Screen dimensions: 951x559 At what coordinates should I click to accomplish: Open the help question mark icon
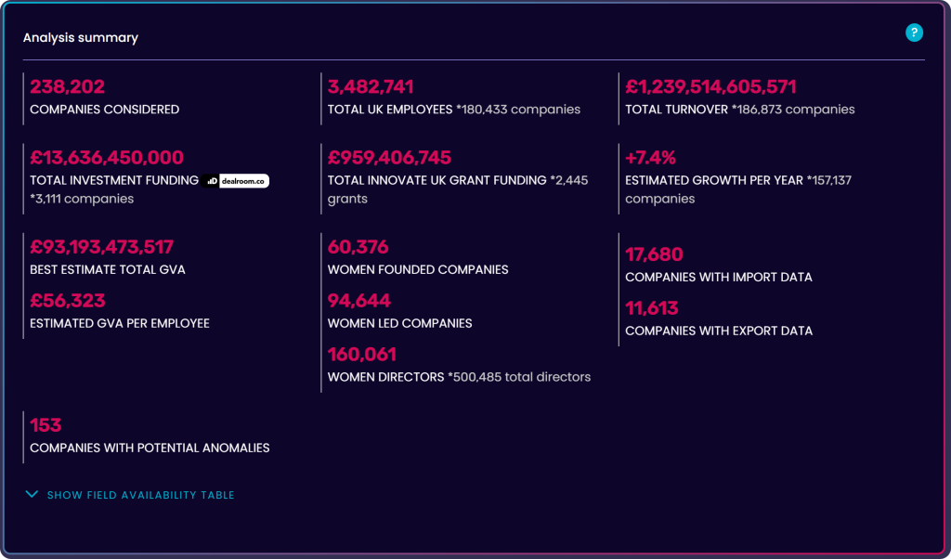tap(914, 33)
